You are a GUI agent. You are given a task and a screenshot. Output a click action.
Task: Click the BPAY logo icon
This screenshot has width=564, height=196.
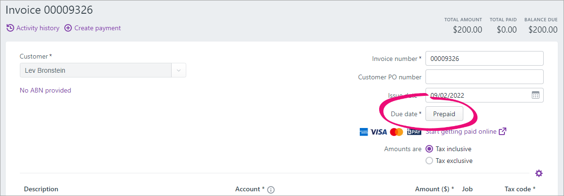tap(414, 132)
